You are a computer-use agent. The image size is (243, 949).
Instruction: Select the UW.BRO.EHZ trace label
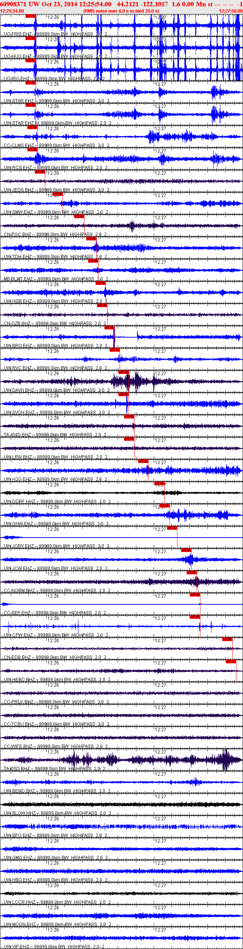point(56,346)
